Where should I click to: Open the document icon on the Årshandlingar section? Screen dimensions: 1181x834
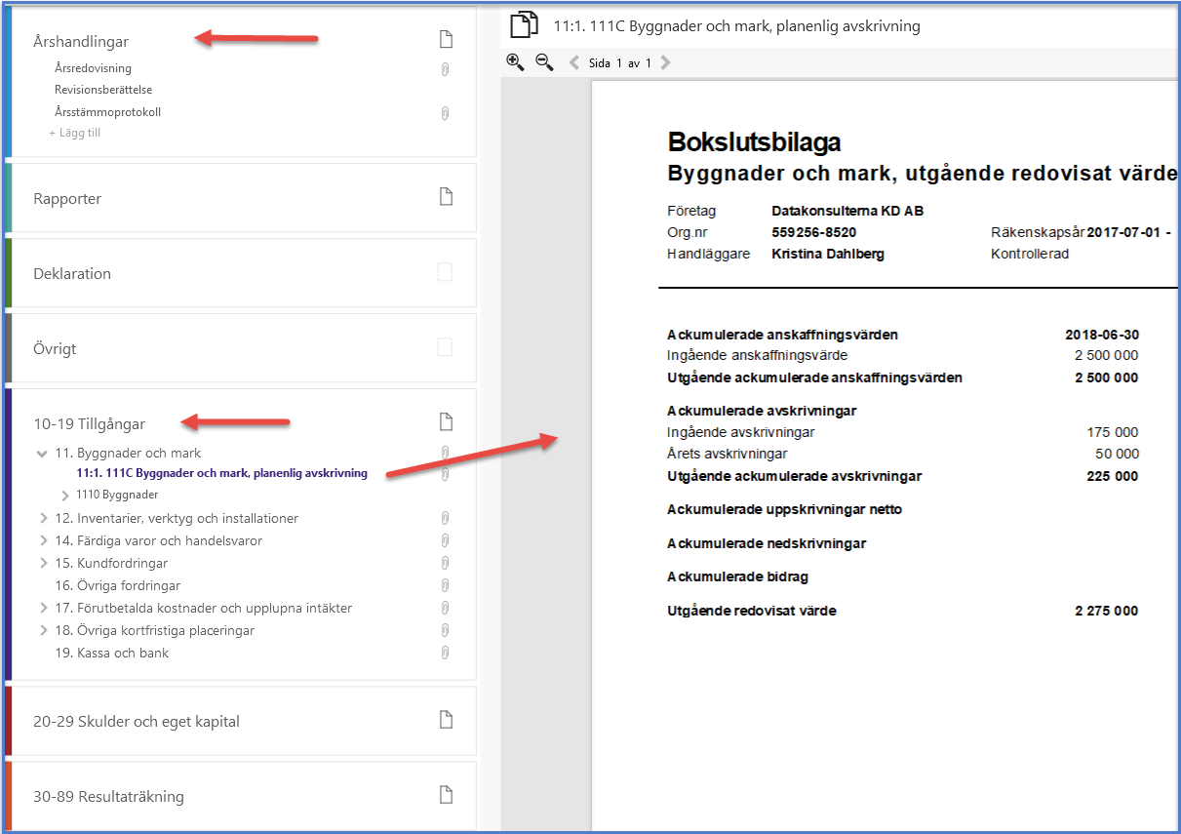point(446,40)
